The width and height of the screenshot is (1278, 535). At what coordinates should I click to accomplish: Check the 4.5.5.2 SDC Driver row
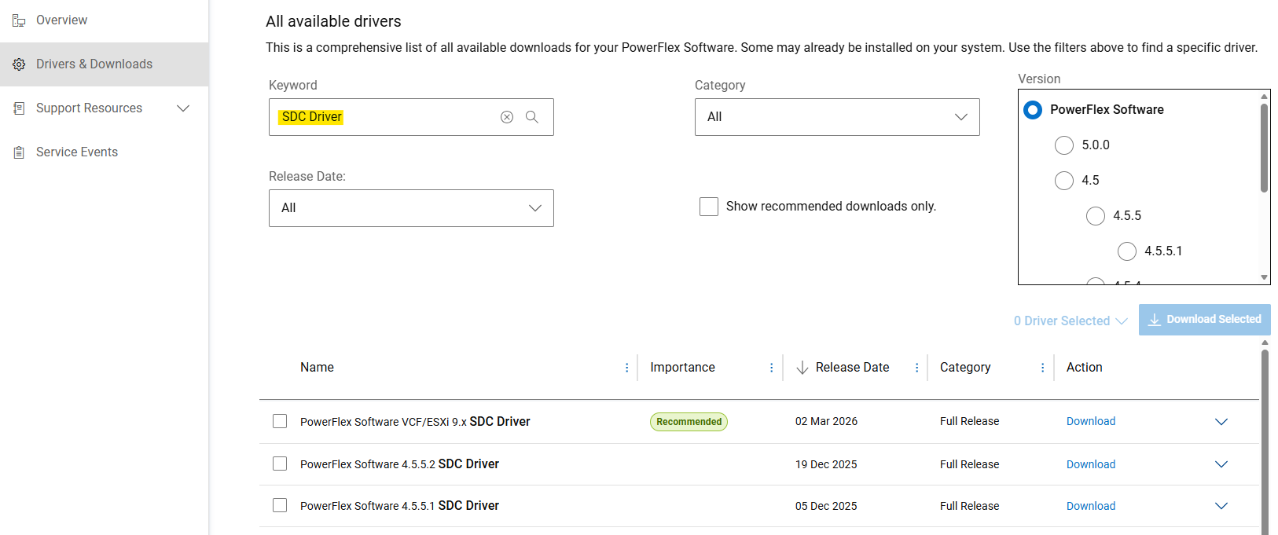[280, 464]
